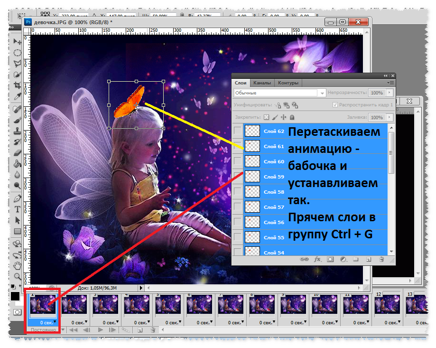
Task: Toggle Quick Mask mode
Action: coord(17,312)
